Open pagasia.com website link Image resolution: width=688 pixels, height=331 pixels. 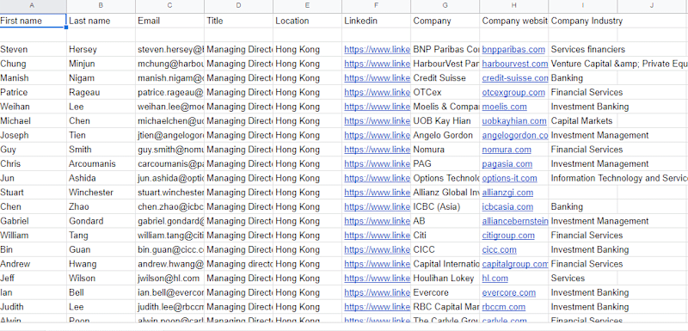(x=507, y=164)
